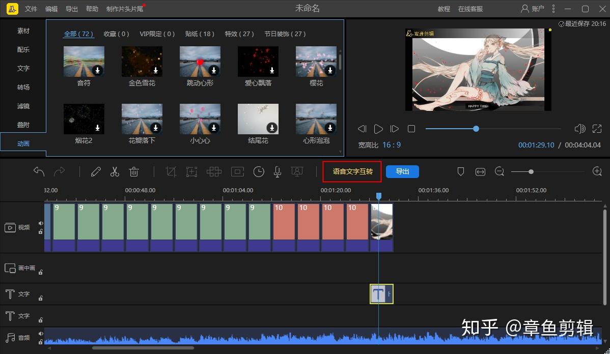The height and width of the screenshot is (354, 610).
Task: Open the 文件 menu
Action: [x=31, y=9]
